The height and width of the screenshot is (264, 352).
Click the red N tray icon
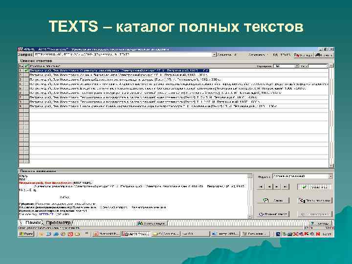(318, 234)
